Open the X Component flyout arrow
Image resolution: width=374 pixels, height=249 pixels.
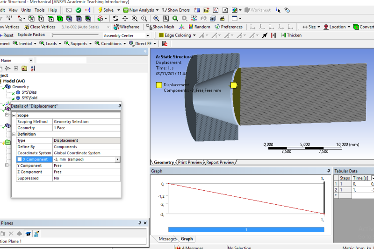click(x=117, y=159)
